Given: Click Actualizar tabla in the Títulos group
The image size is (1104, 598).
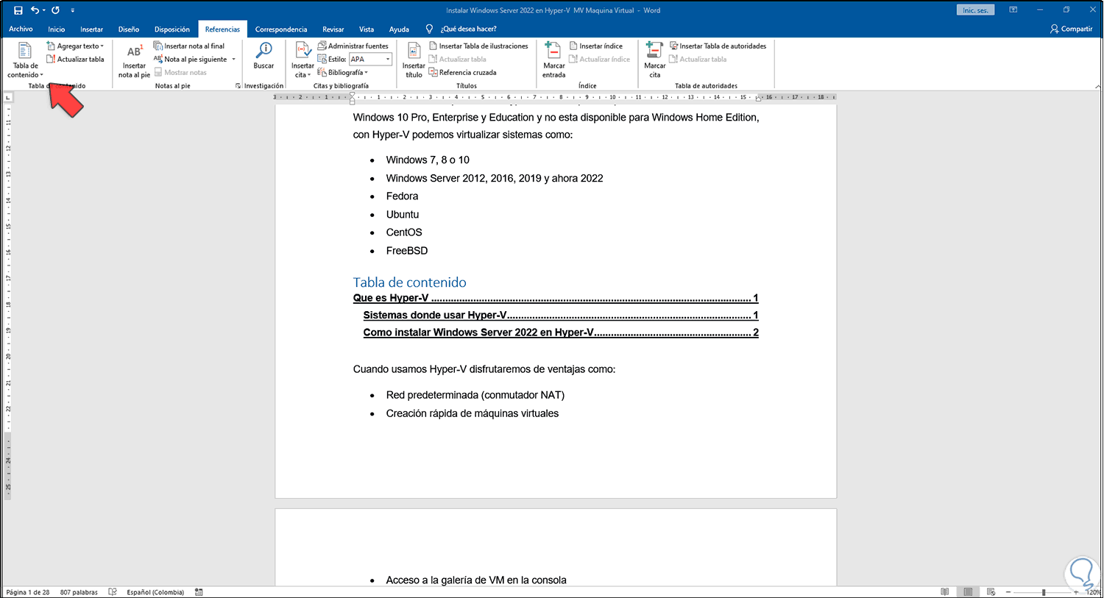Looking at the screenshot, I should click(457, 59).
